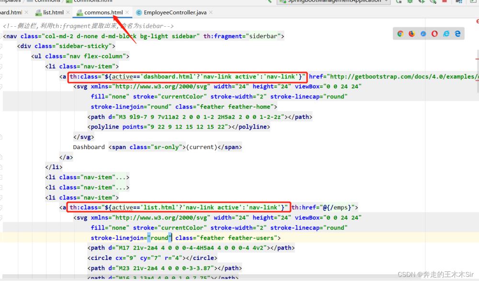Switch to the EmployeeController.java tab

pos(175,12)
